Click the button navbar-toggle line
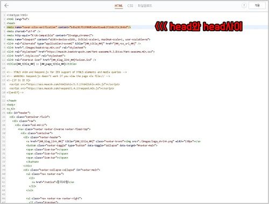This screenshot has height=204, width=269. coord(91,145)
